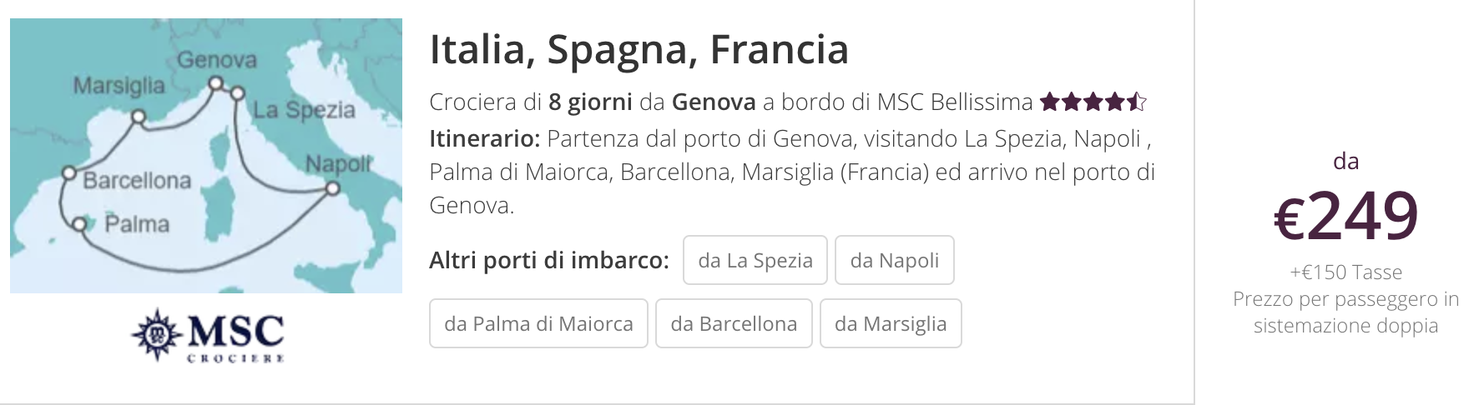Viewport: 1469px width, 405px height.
Task: Click the MSC Crociere logo
Action: click(x=207, y=337)
